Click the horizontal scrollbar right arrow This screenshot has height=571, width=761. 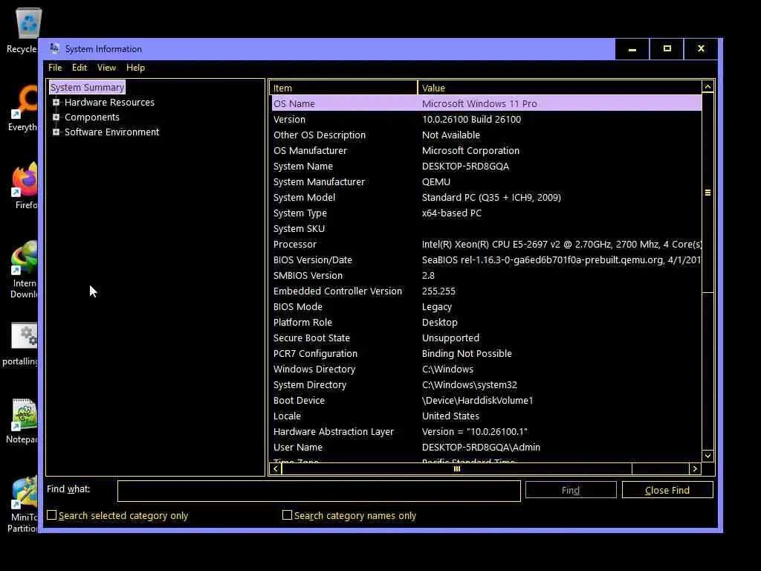point(695,468)
